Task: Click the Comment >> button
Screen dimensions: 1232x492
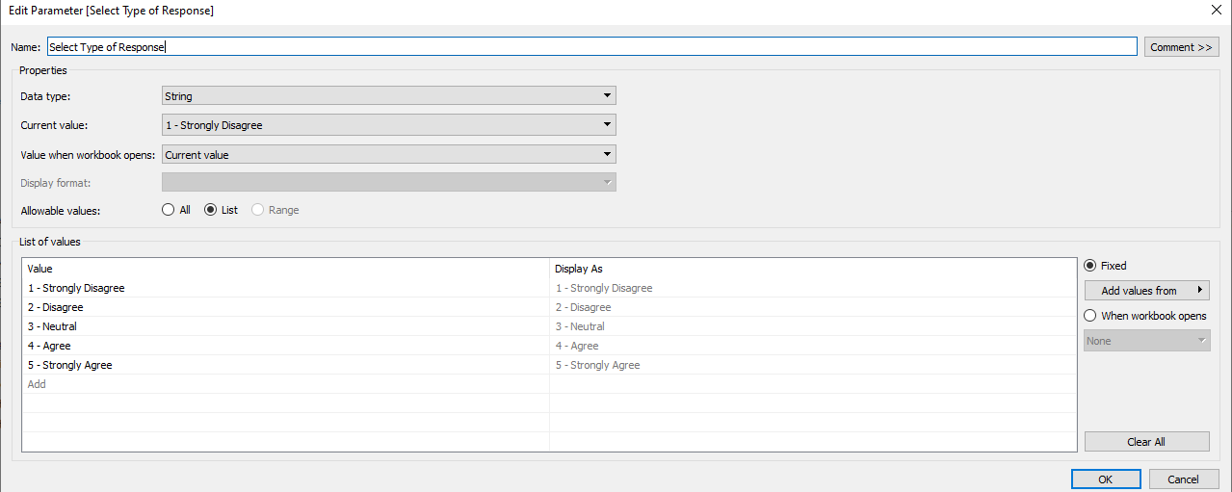Action: 1181,47
